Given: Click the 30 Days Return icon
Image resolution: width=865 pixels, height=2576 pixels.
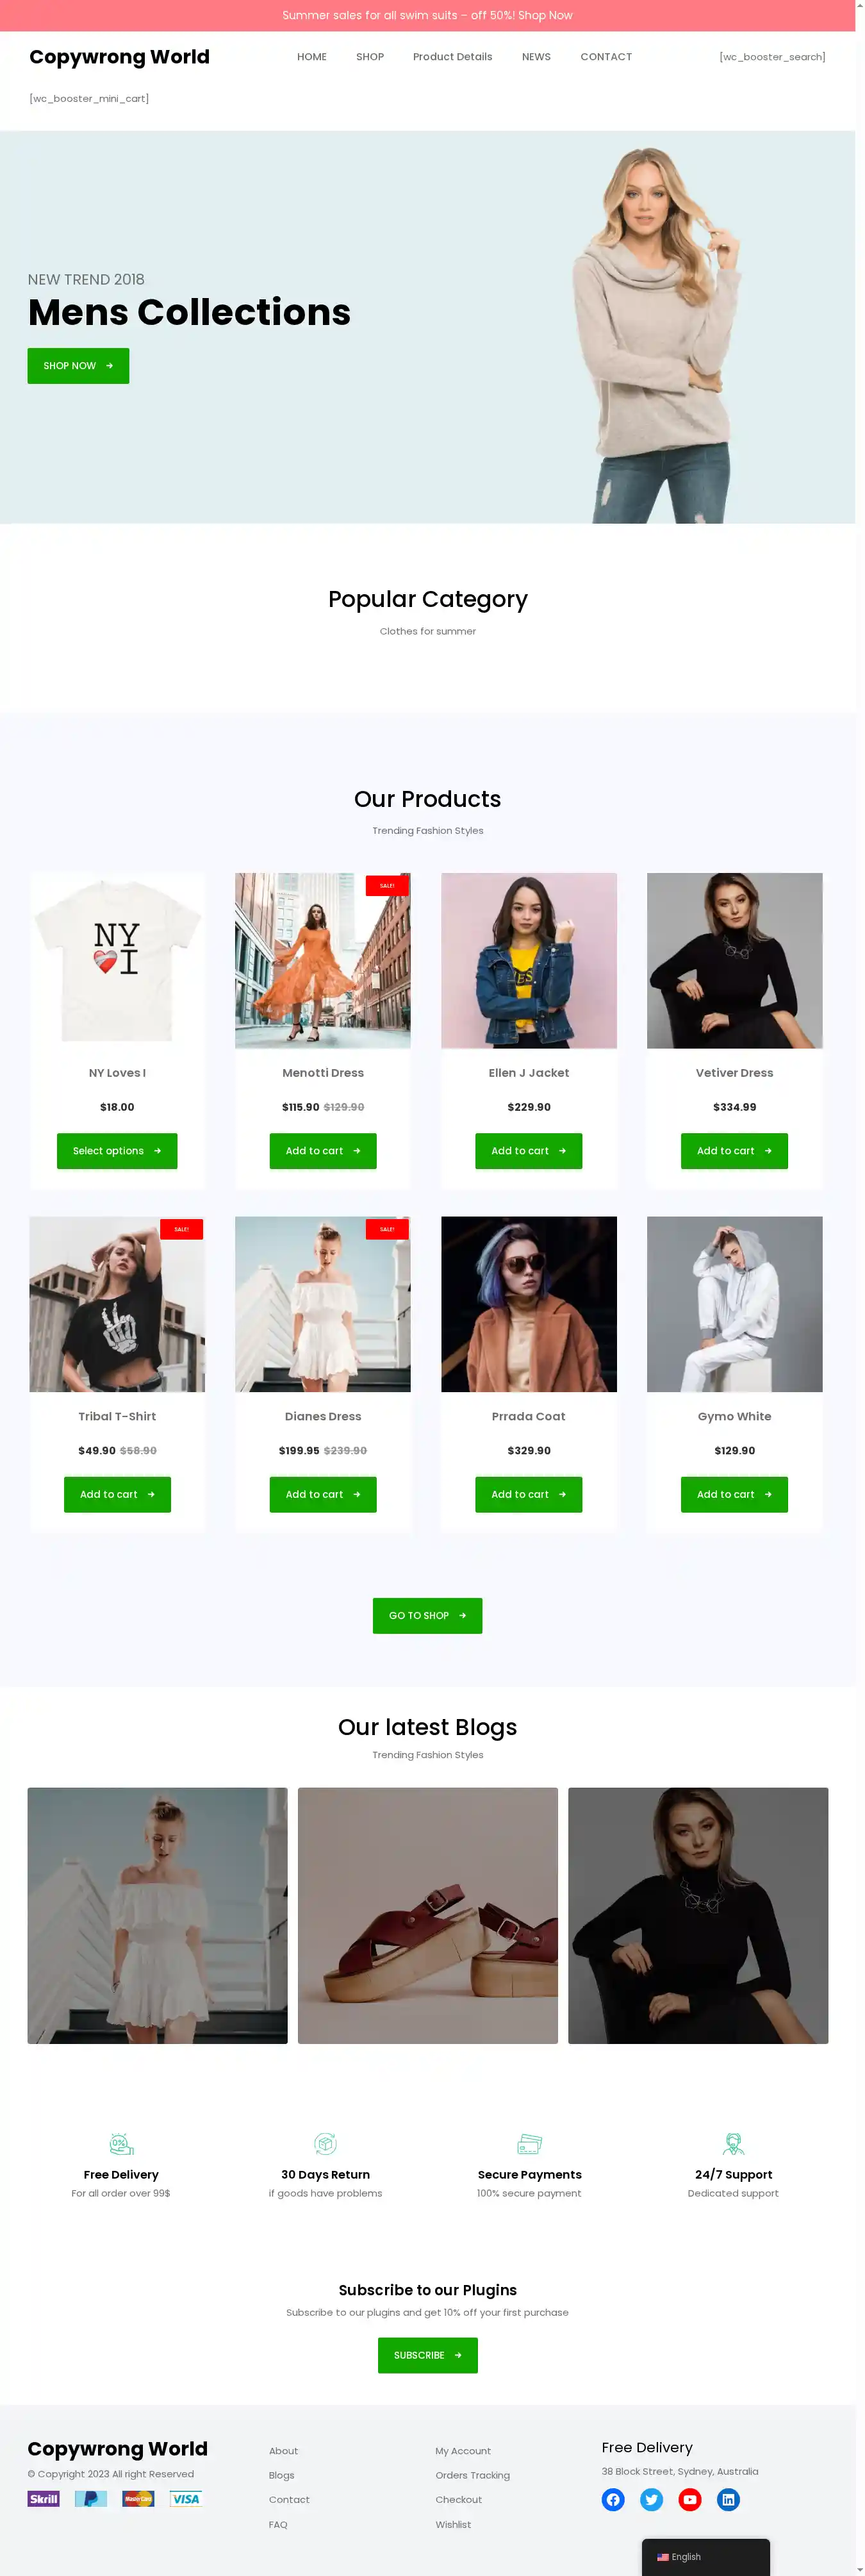Looking at the screenshot, I should 325,2144.
